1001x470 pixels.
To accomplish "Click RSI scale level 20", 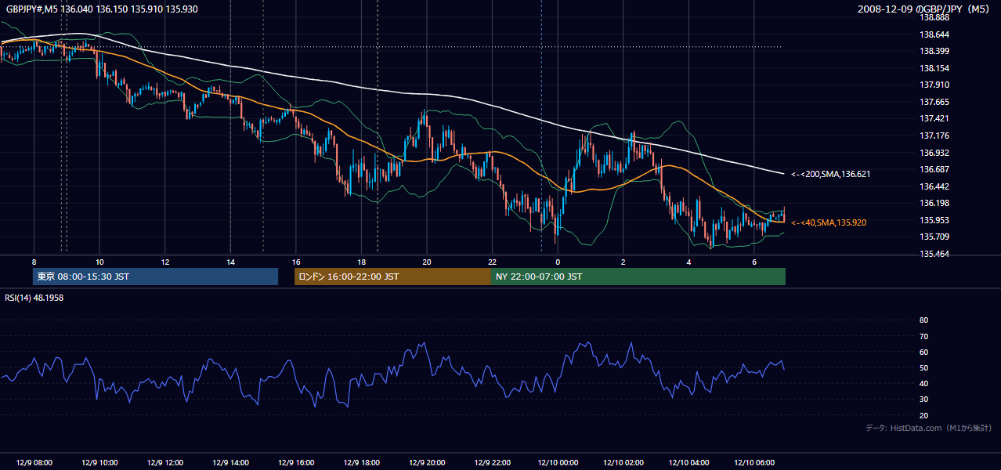I will pos(923,415).
